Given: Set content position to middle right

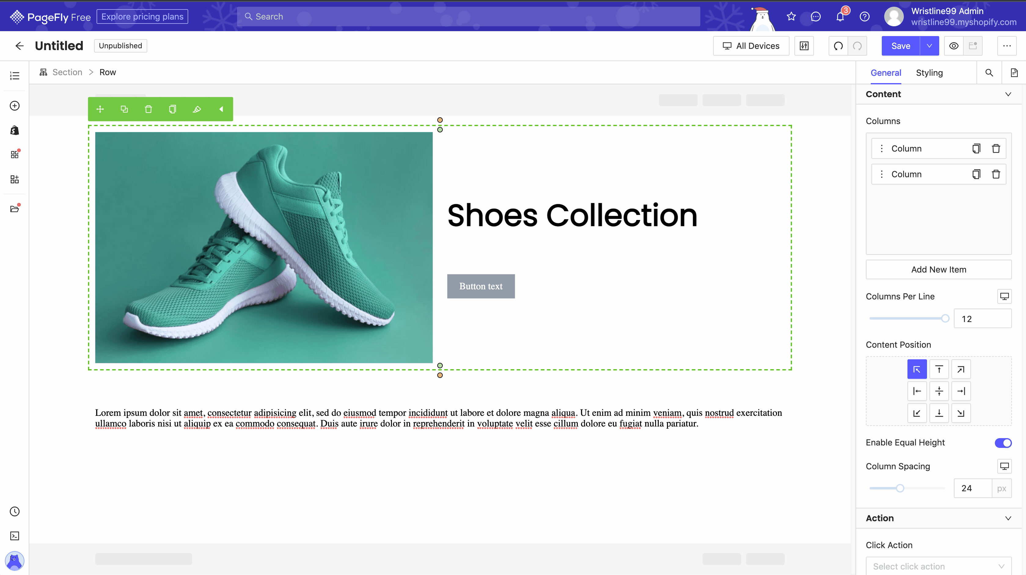Looking at the screenshot, I should (961, 391).
